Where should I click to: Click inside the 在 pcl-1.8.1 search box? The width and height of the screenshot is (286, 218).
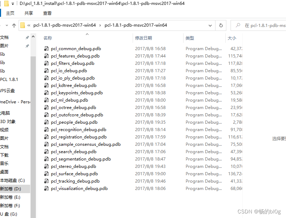(260, 26)
